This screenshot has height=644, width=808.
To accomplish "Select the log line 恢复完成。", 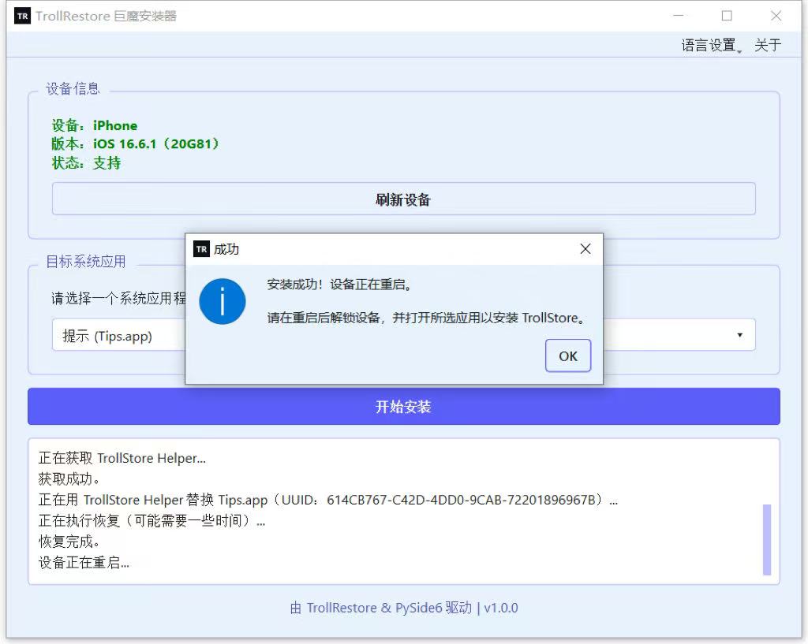I will pos(69,542).
